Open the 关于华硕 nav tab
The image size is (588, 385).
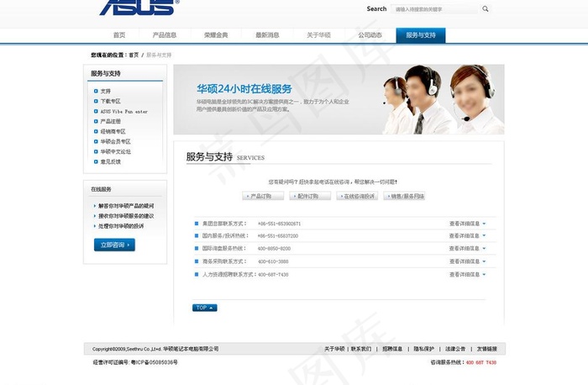pyautogui.click(x=318, y=35)
